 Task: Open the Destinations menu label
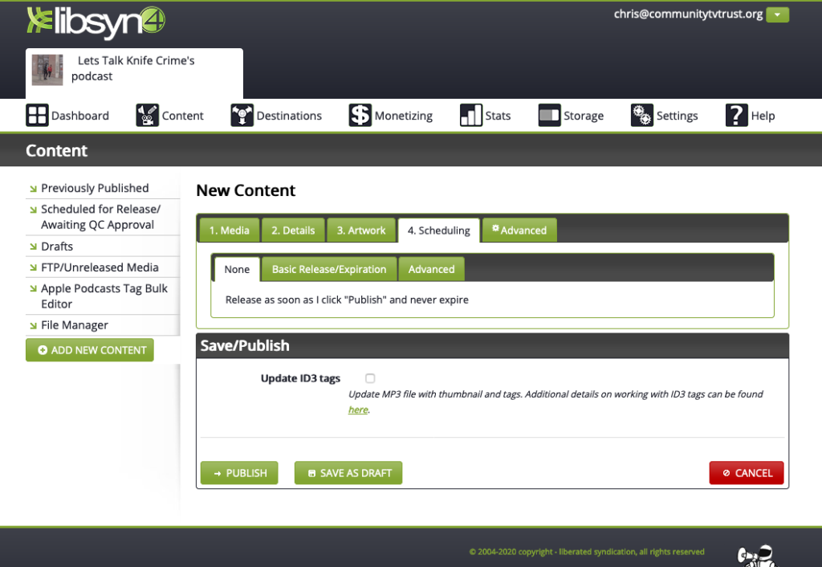click(289, 116)
